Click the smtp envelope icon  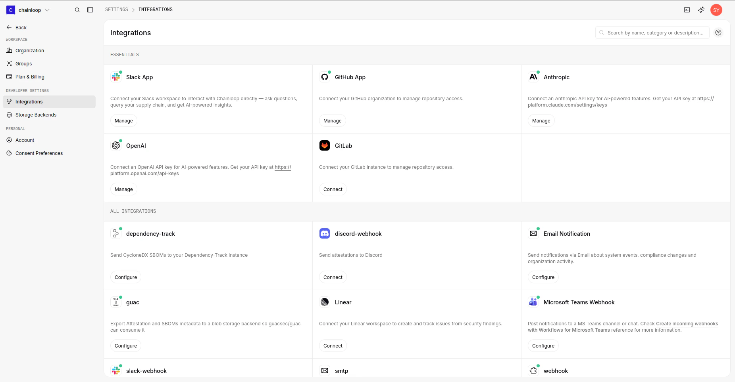click(325, 371)
